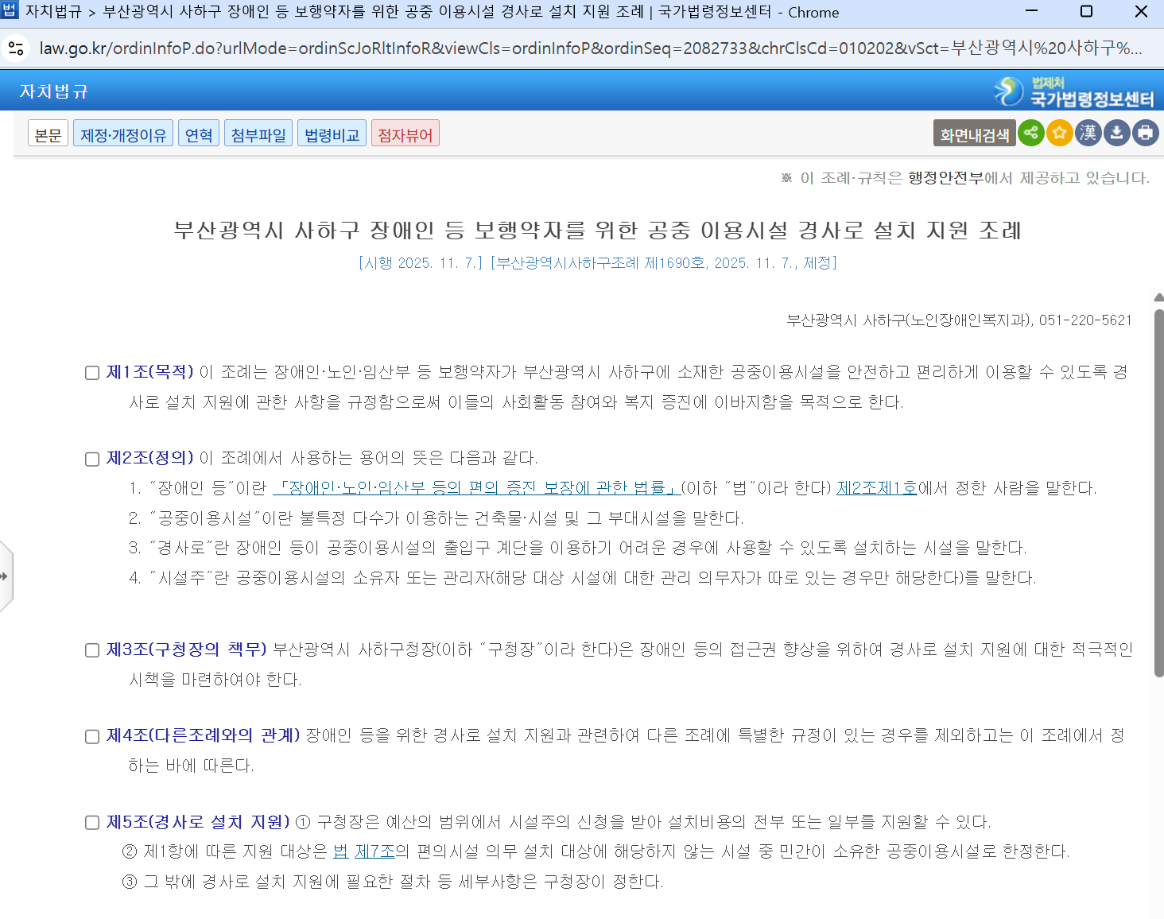Check the 제1조(목적) checkbox
This screenshot has height=919, width=1164.
click(92, 373)
